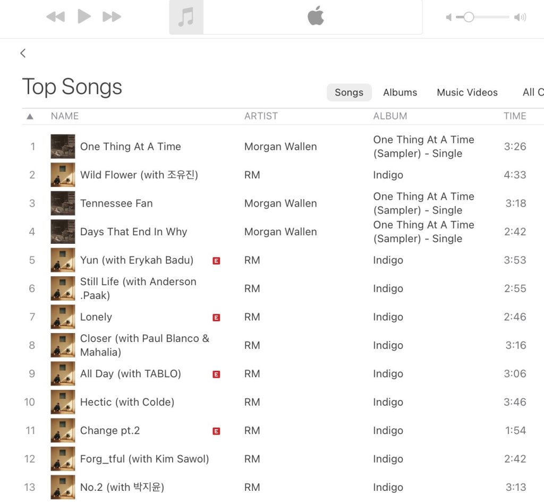
Task: Click the Apple logo in the display
Action: coord(316,17)
